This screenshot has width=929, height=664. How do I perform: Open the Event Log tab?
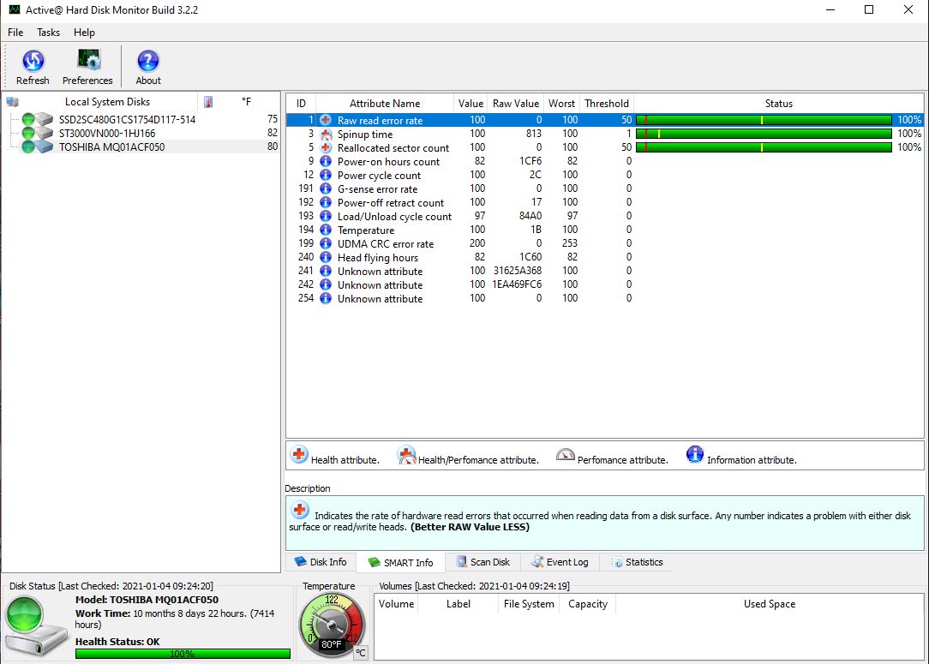click(x=560, y=562)
